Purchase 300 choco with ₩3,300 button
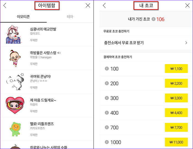 176,98
